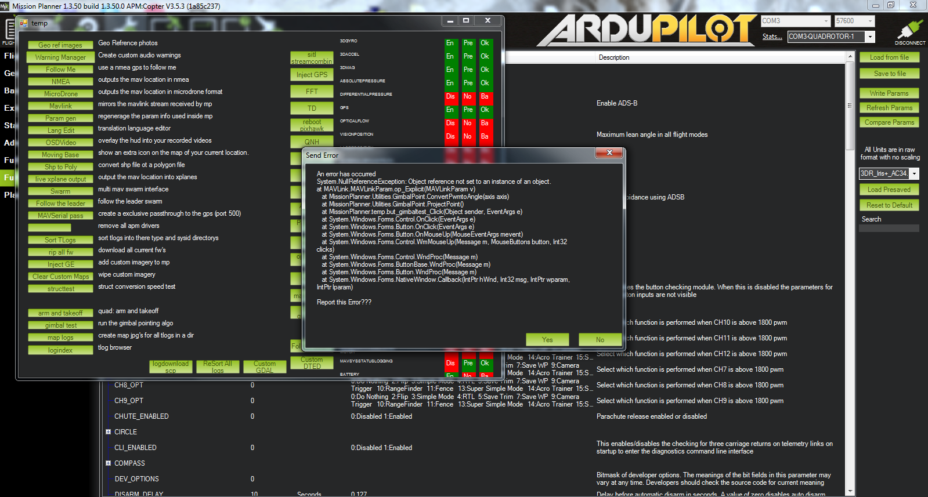Click the Param gen button
The image size is (928, 497).
[x=60, y=118]
